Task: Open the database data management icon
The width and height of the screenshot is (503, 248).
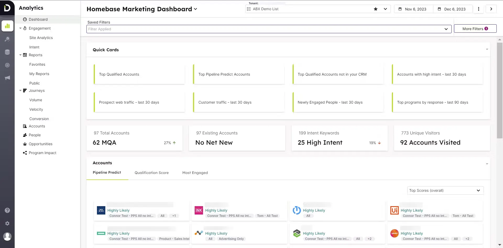Action: (7, 52)
